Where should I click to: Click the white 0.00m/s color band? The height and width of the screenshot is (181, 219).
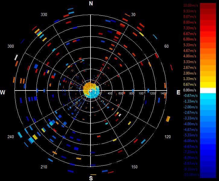coord(208,91)
